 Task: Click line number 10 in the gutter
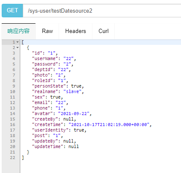tap(12, 92)
